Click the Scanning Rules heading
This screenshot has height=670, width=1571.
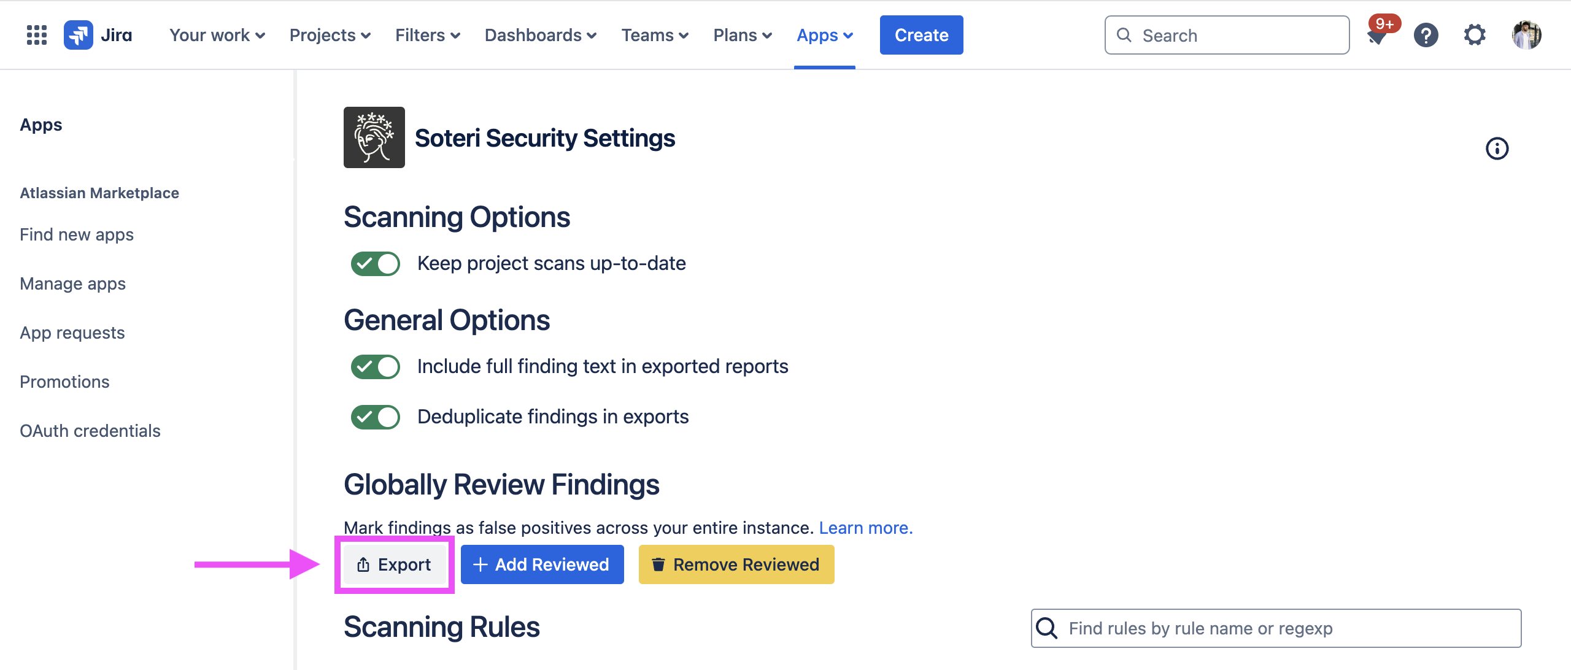pos(441,627)
